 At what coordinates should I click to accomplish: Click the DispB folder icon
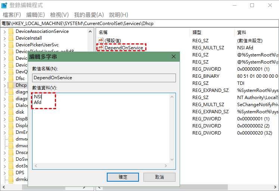[x=11, y=119]
